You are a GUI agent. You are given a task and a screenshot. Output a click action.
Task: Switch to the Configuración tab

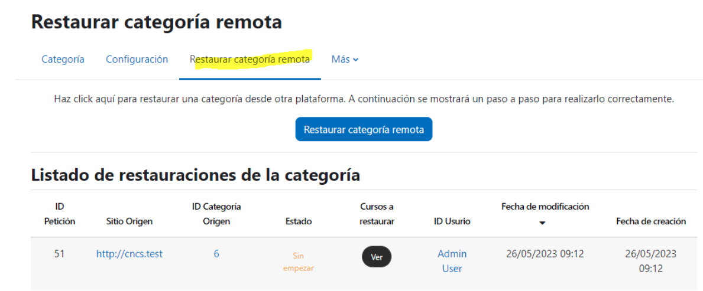point(137,59)
